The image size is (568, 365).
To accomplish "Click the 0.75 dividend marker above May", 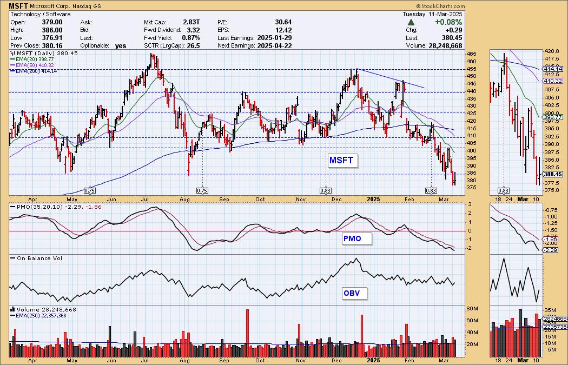I will point(90,190).
